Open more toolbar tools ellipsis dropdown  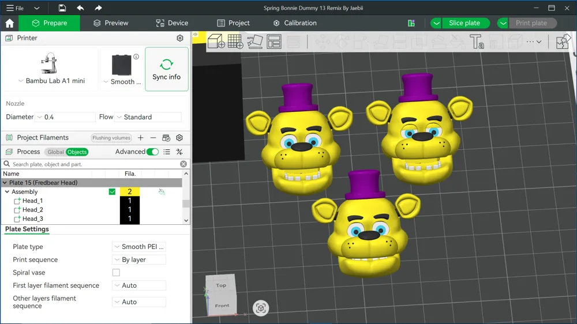tap(534, 42)
